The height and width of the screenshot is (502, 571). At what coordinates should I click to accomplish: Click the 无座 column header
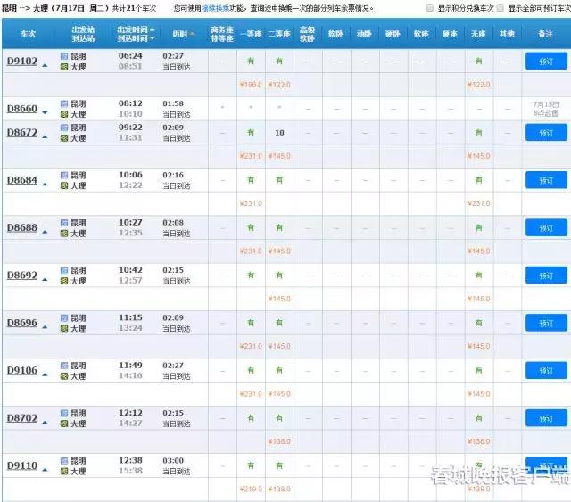(478, 34)
